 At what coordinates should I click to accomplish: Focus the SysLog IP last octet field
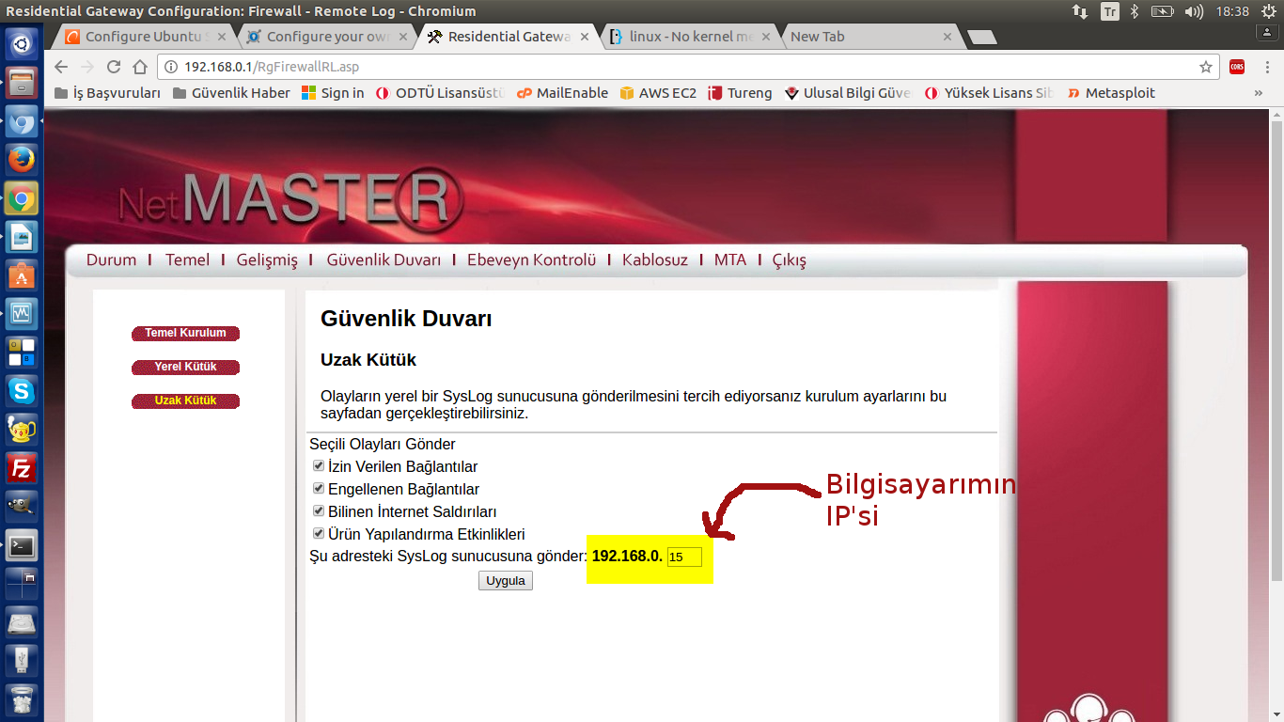(x=684, y=557)
